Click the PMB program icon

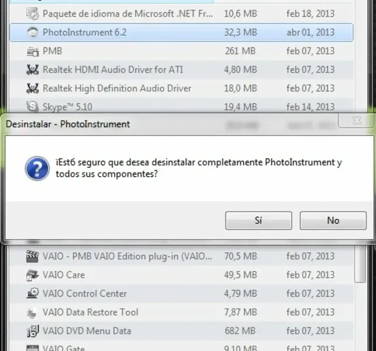click(33, 51)
